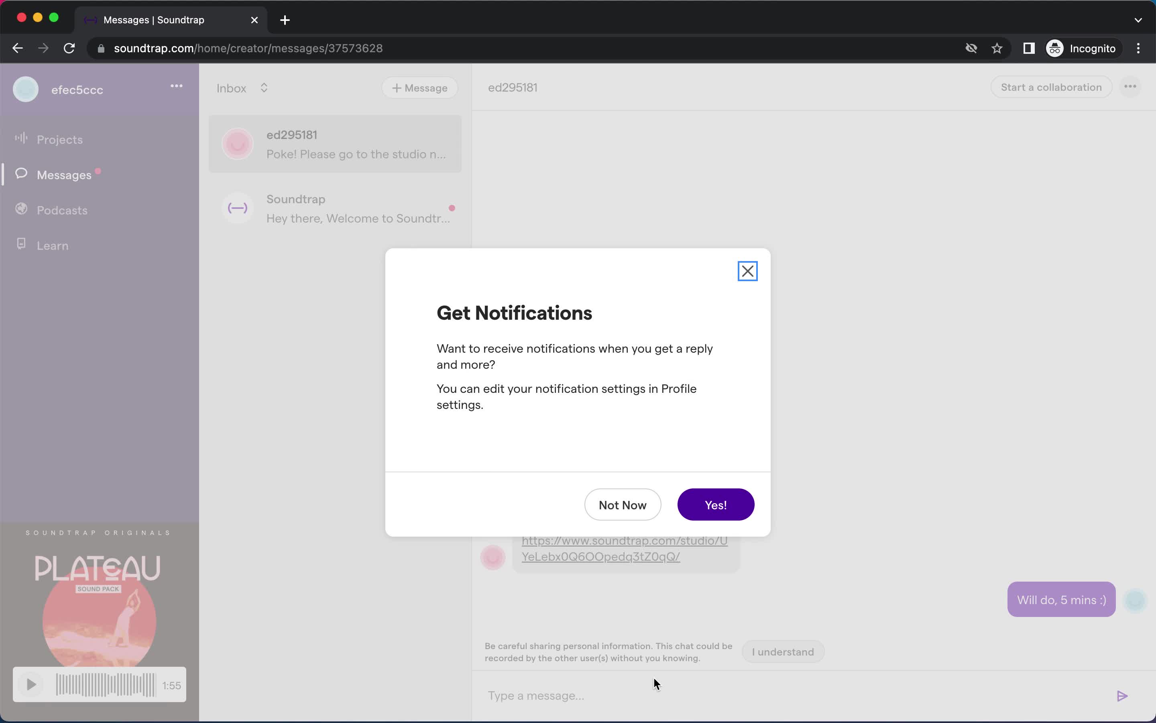Image resolution: width=1156 pixels, height=723 pixels.
Task: Click the Projects icon in sidebar
Action: (21, 138)
